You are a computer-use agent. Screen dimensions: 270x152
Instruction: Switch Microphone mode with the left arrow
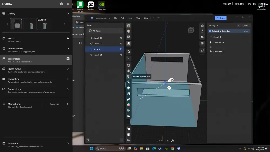pos(42,104)
